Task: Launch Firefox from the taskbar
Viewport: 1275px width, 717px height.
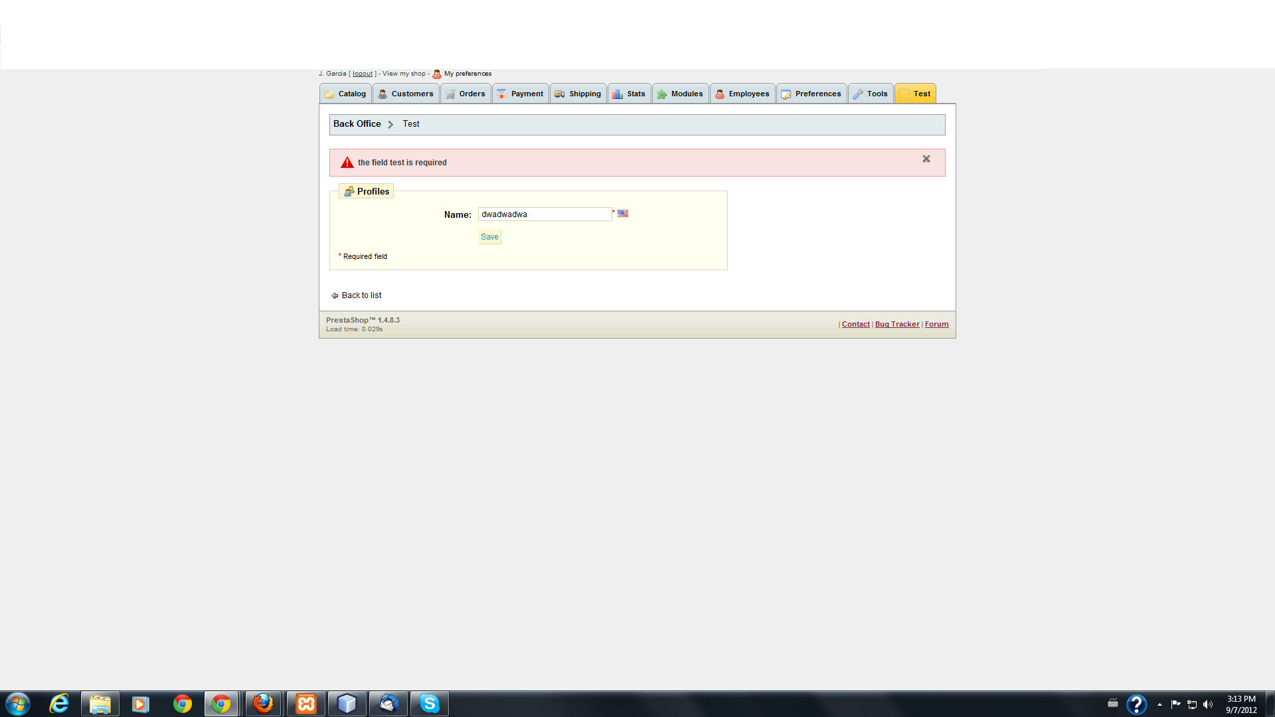Action: (x=263, y=704)
